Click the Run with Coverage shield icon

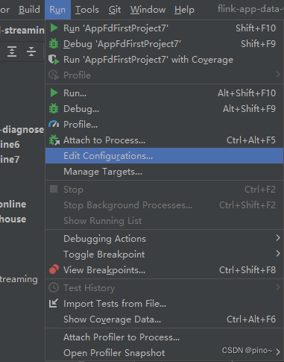[54, 60]
